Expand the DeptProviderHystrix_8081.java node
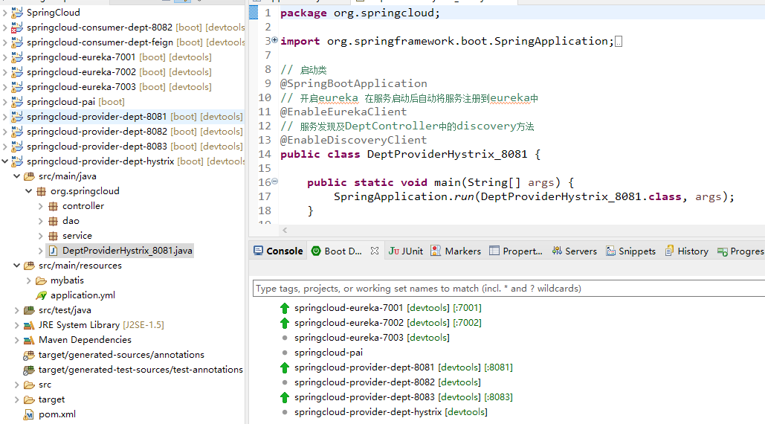Screen dimensions: 765x424 point(40,251)
